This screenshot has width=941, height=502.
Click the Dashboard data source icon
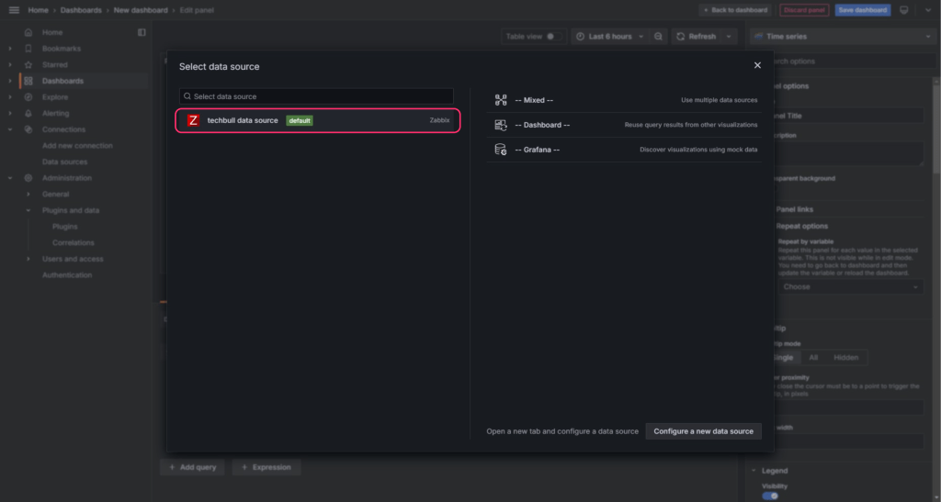[501, 125]
